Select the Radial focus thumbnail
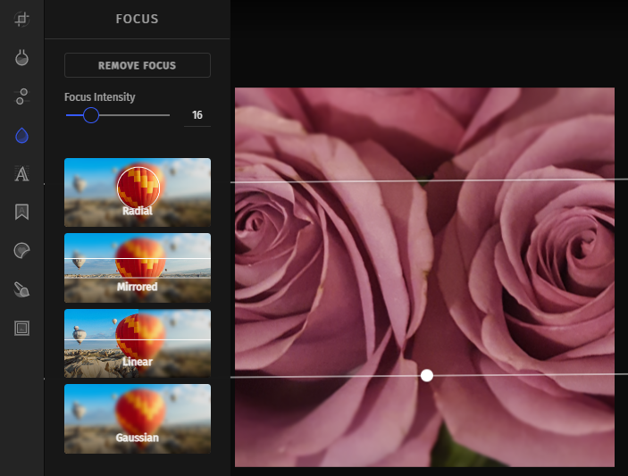Image resolution: width=628 pixels, height=476 pixels. 138,193
